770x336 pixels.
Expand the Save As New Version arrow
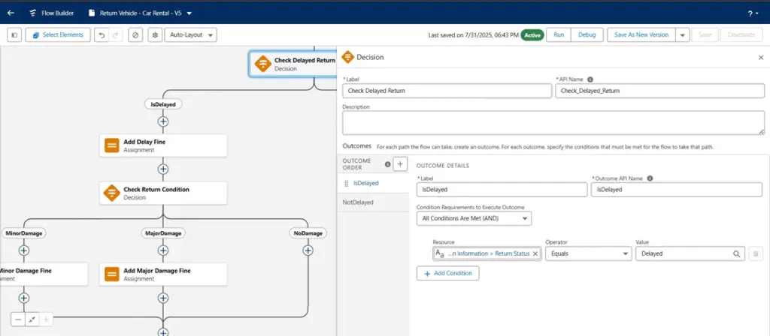[x=683, y=35]
